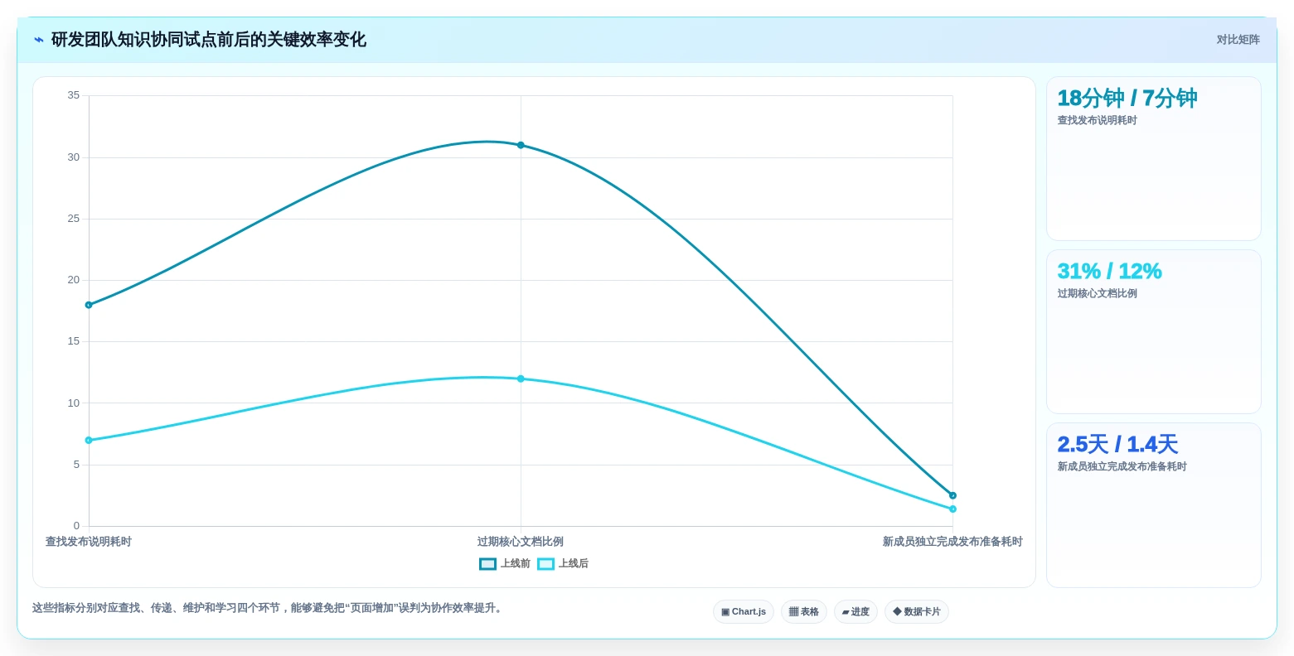Select the 进度 tag chip

(855, 612)
